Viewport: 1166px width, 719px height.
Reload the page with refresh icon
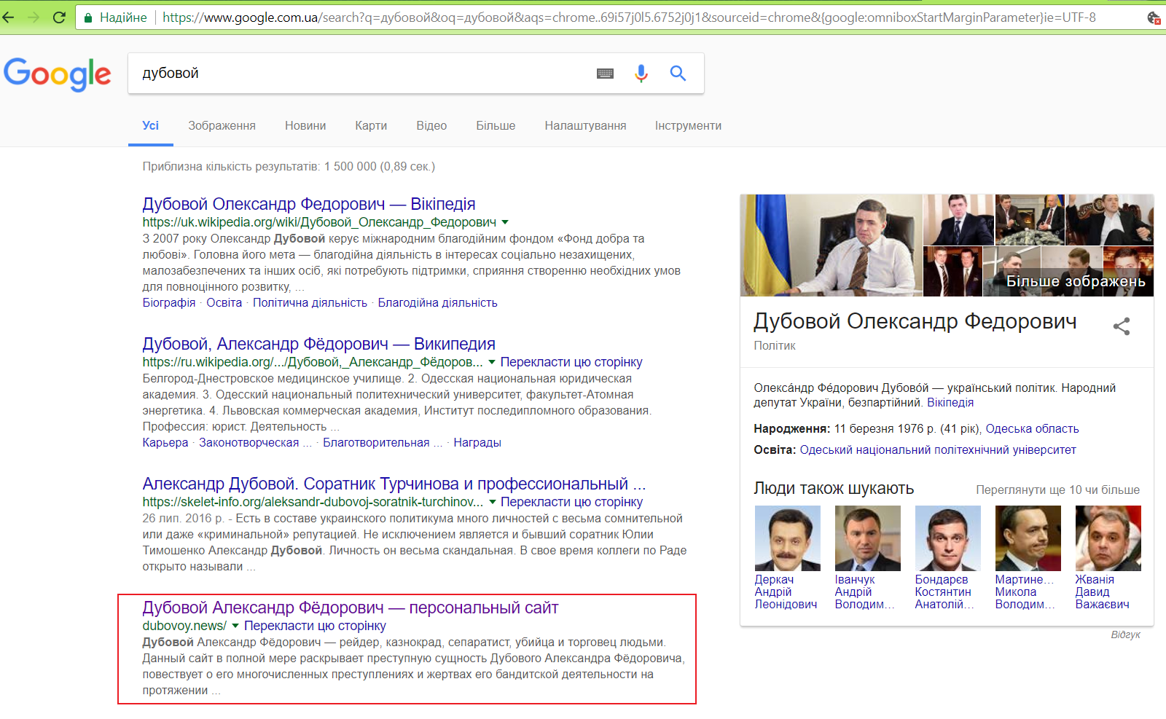(59, 17)
